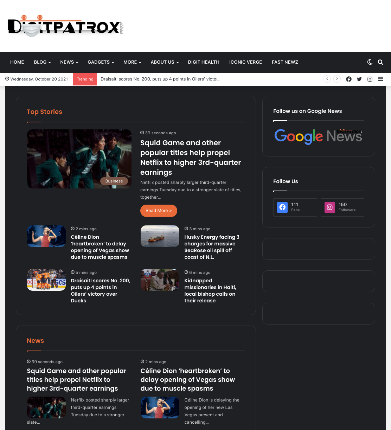Image resolution: width=391 pixels, height=430 pixels.
Task: Click the Trending label
Action: pyautogui.click(x=85, y=79)
